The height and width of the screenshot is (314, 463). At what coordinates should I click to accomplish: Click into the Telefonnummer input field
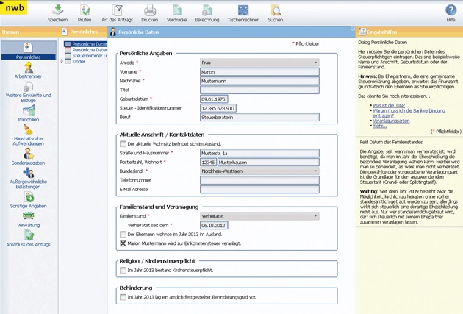coord(259,179)
